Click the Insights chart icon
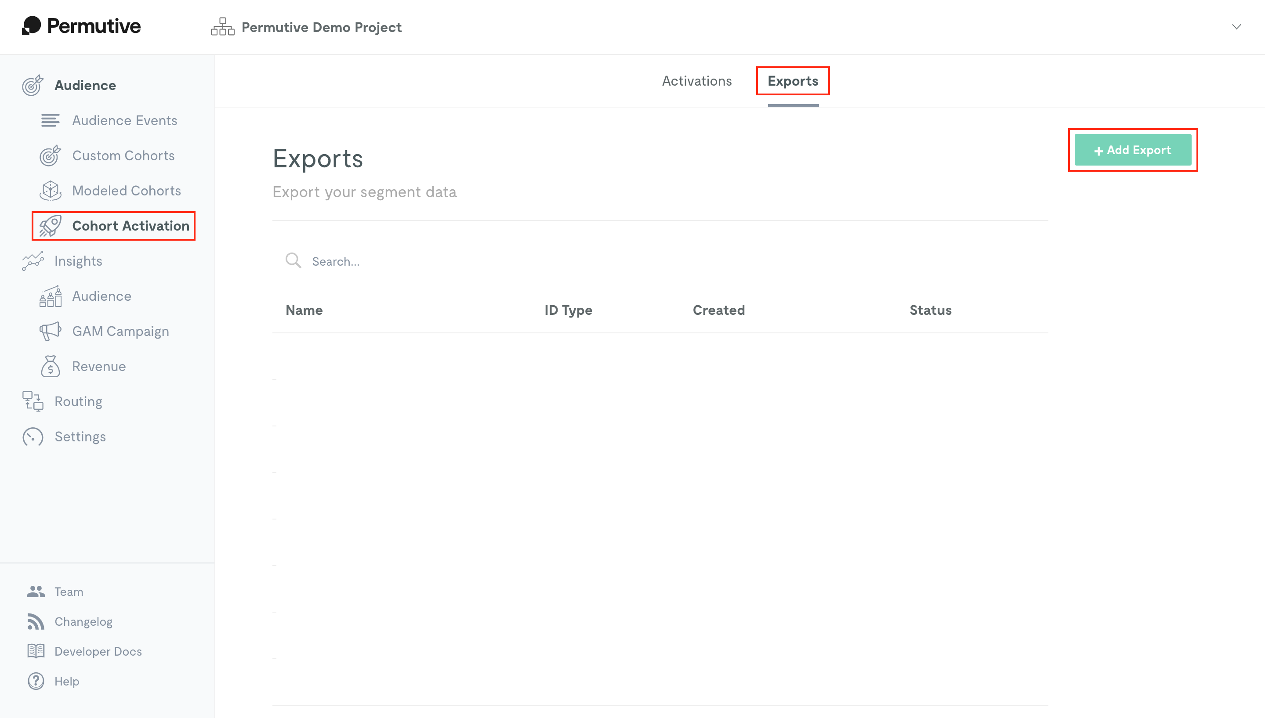 [33, 261]
